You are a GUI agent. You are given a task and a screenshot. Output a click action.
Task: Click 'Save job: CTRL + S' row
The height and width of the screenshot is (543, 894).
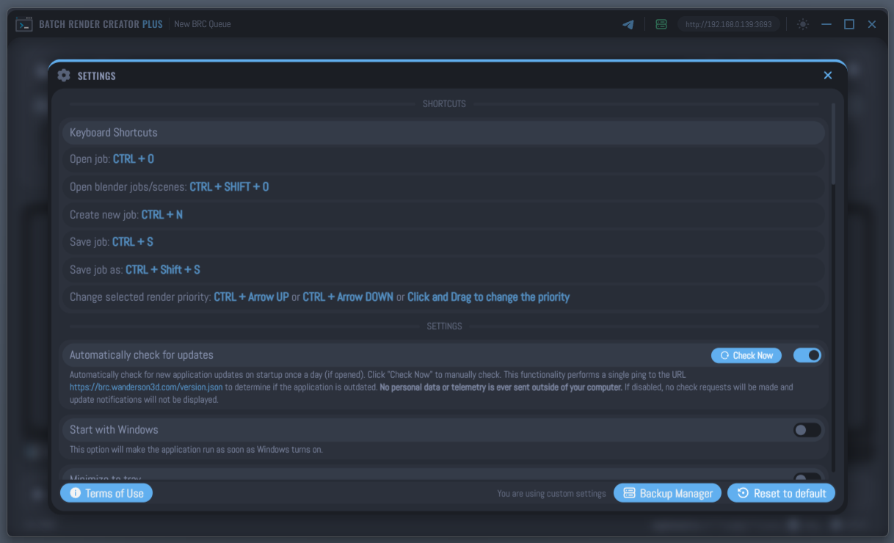443,242
